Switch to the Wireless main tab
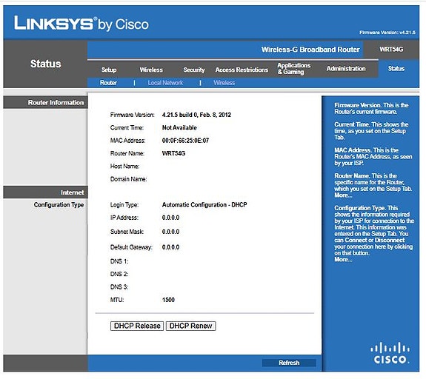426x379 pixels. (151, 70)
